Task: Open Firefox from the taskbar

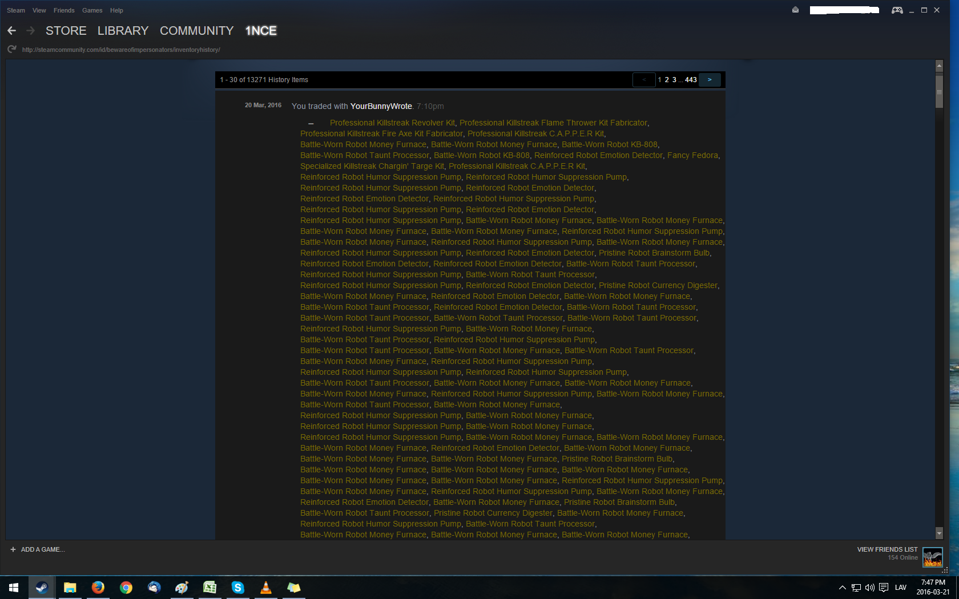Action: (x=98, y=588)
